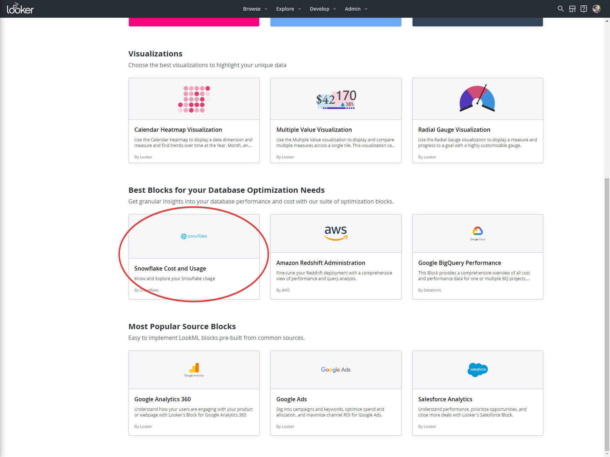Open the Explore dropdown chevron

(x=299, y=9)
